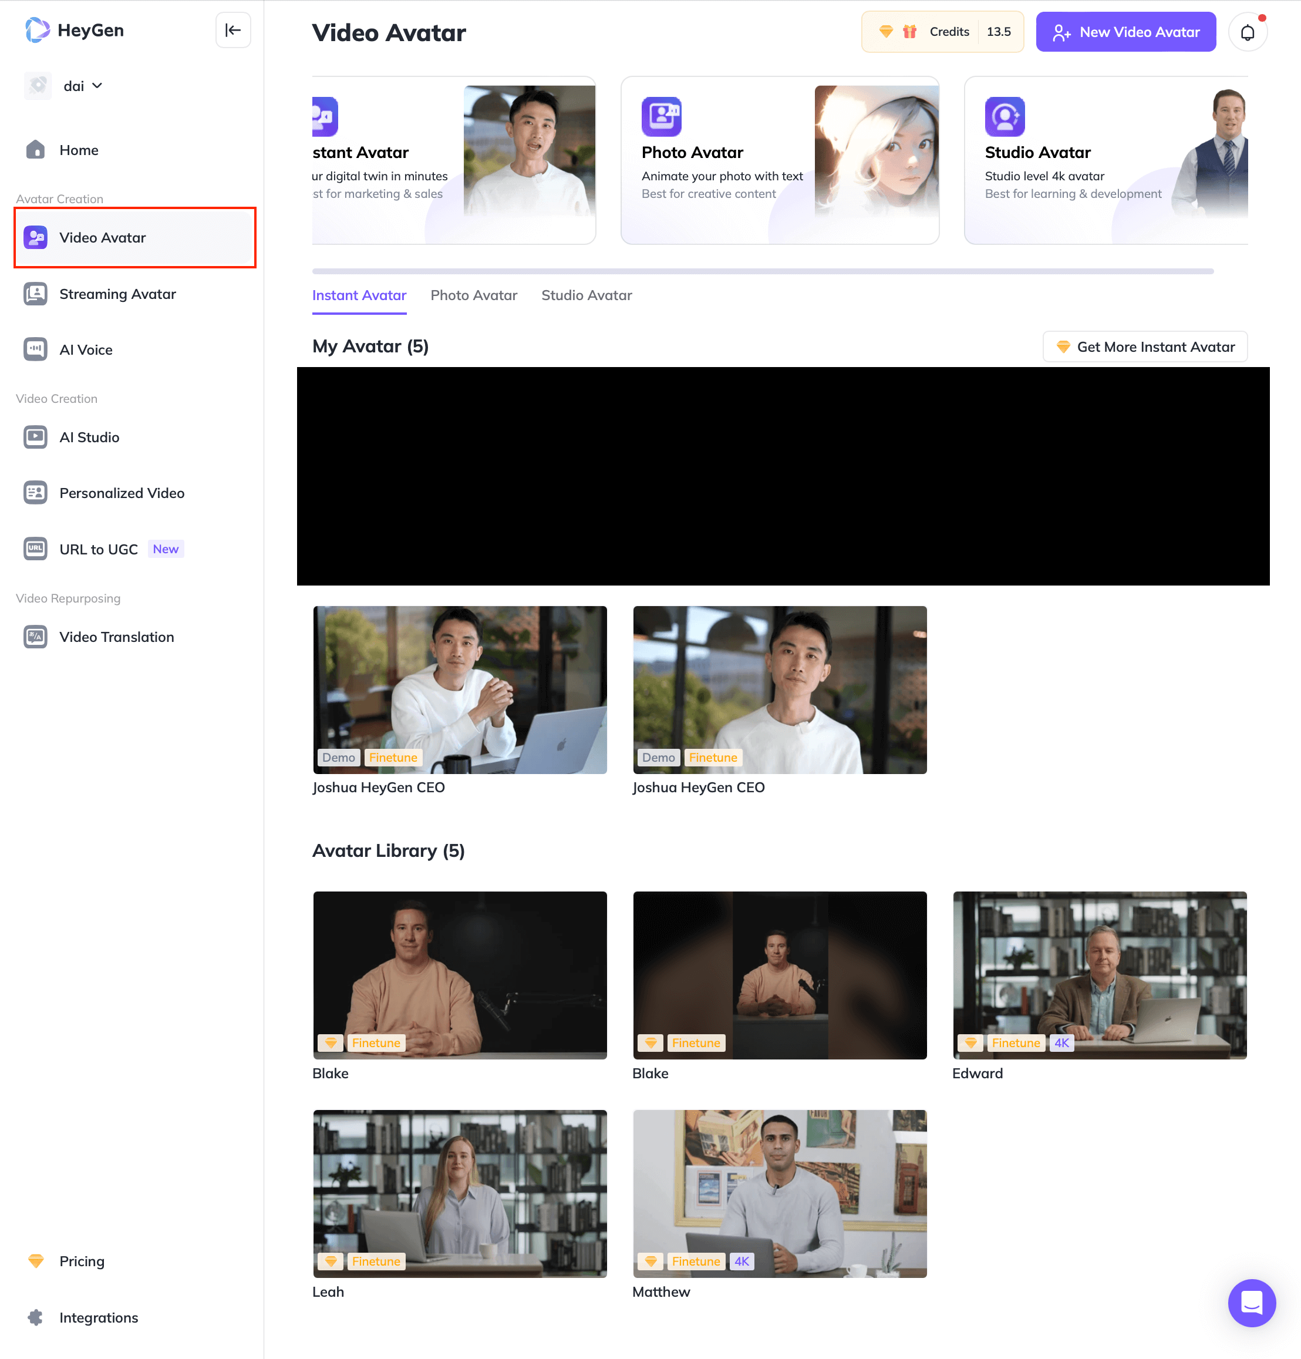Click the New badge beside URL to UGC
The width and height of the screenshot is (1301, 1359).
tap(166, 549)
